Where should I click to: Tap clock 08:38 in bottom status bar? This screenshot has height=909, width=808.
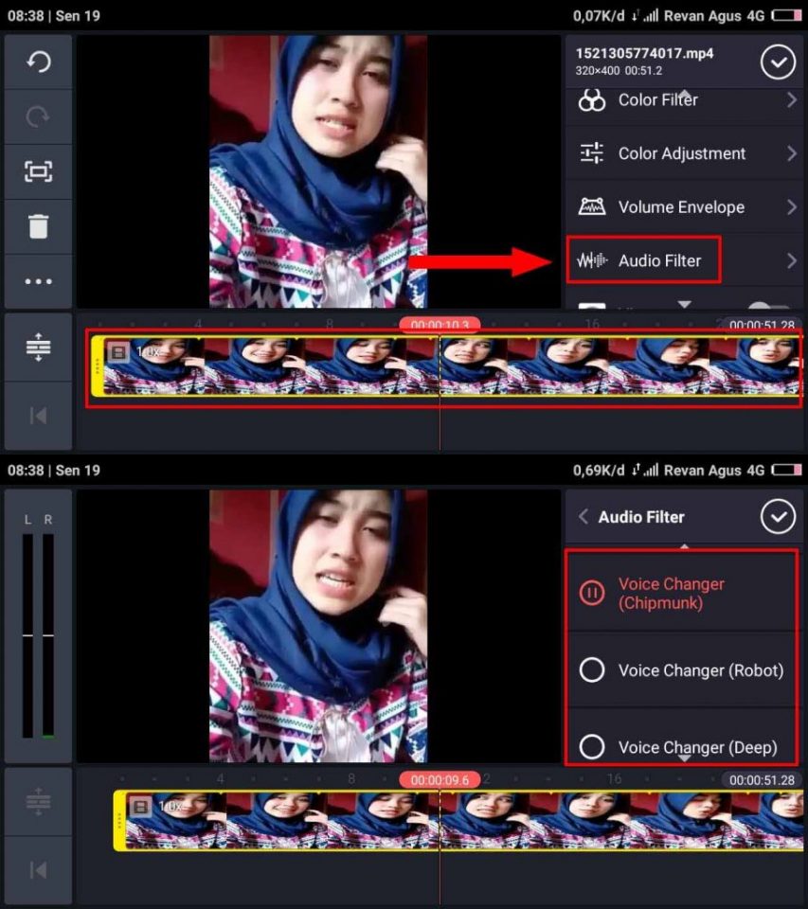point(26,471)
